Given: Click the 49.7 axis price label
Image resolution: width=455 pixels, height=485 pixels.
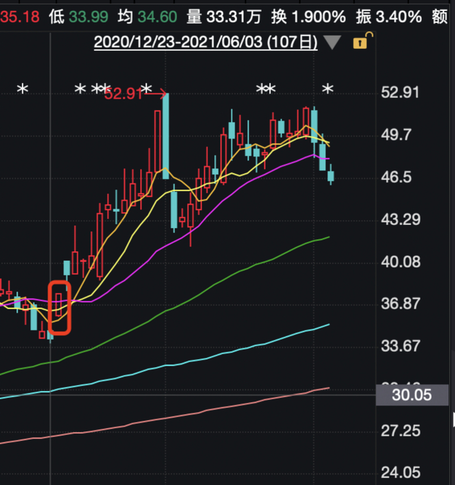Looking at the screenshot, I should point(396,135).
